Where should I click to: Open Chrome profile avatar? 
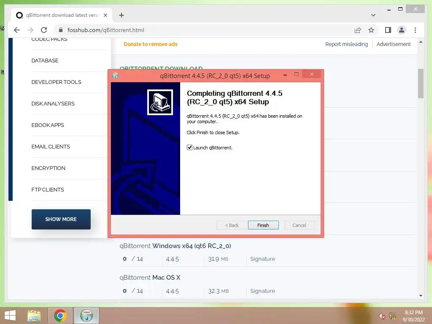point(402,30)
